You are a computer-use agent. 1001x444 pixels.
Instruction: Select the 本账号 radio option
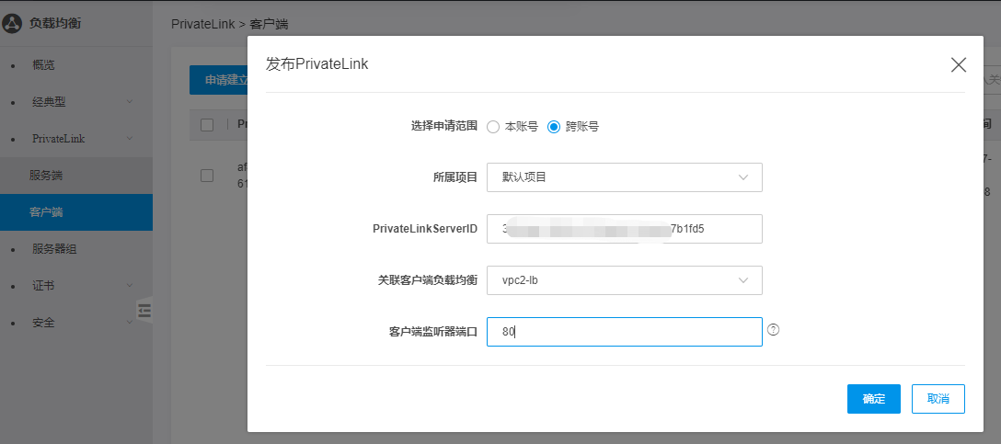pos(492,127)
